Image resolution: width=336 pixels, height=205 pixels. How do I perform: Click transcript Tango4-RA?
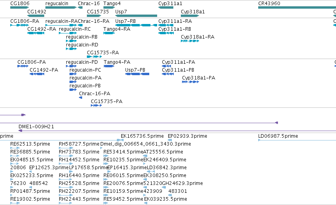tap(117, 29)
